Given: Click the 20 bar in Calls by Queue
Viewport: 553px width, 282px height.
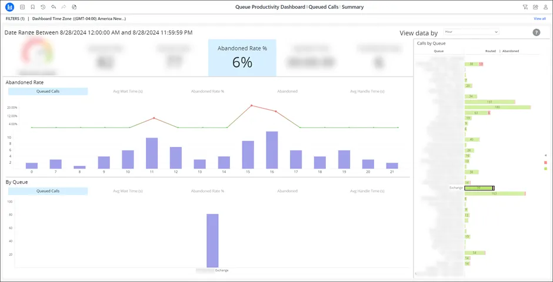Looking at the screenshot, I should pyautogui.click(x=468, y=86).
